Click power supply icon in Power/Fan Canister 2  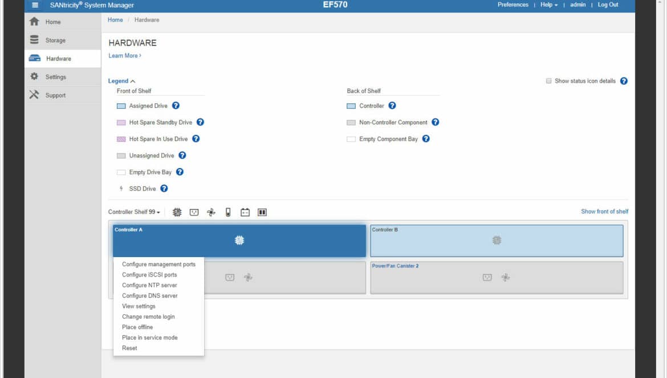(x=487, y=278)
